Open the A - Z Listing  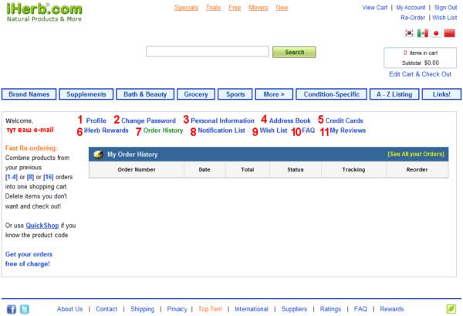[x=394, y=94]
